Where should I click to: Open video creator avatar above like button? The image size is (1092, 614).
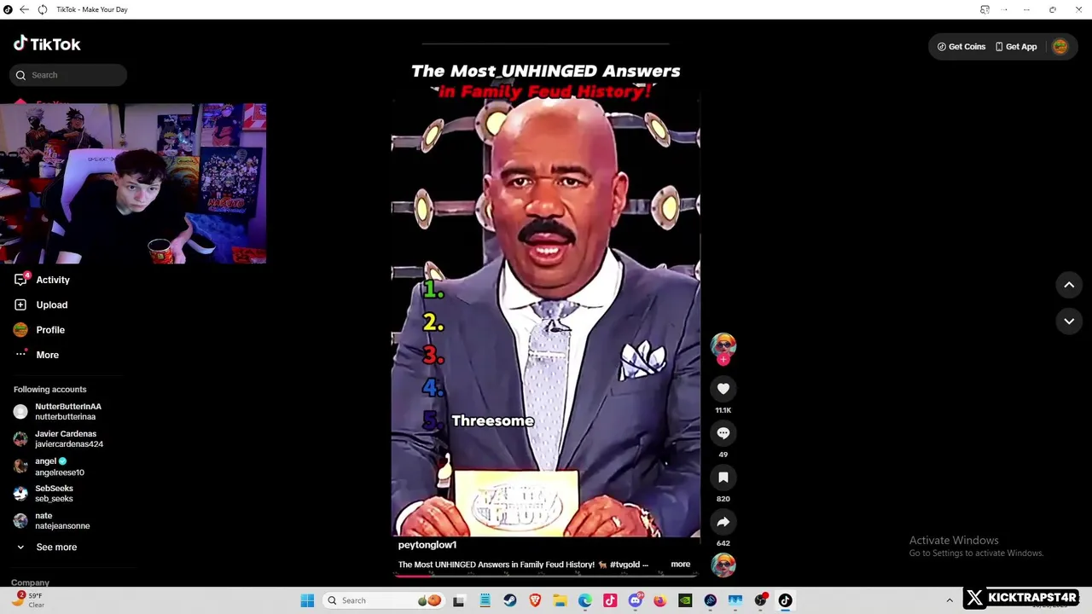[x=723, y=345]
